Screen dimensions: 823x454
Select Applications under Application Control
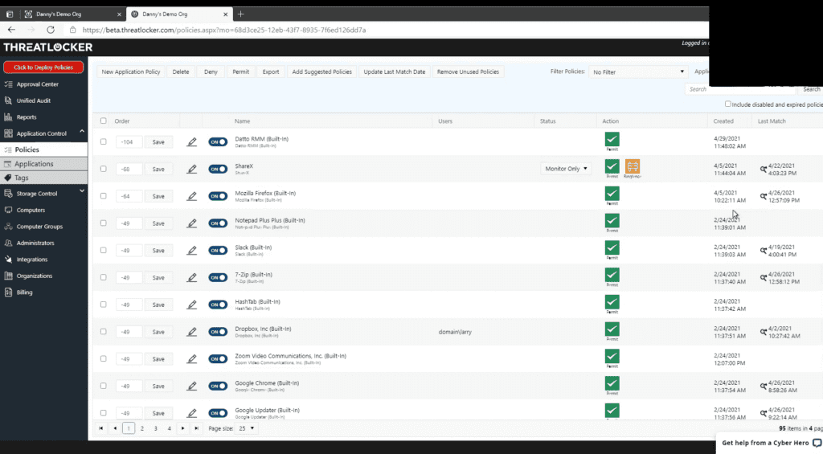43,164
